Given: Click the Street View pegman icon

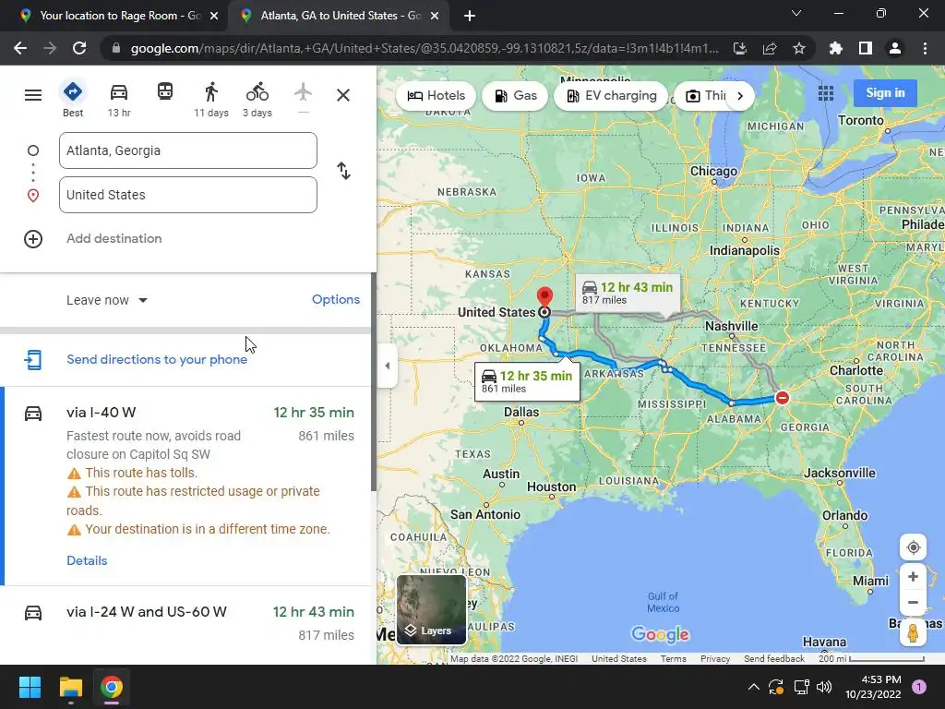Looking at the screenshot, I should [x=913, y=633].
